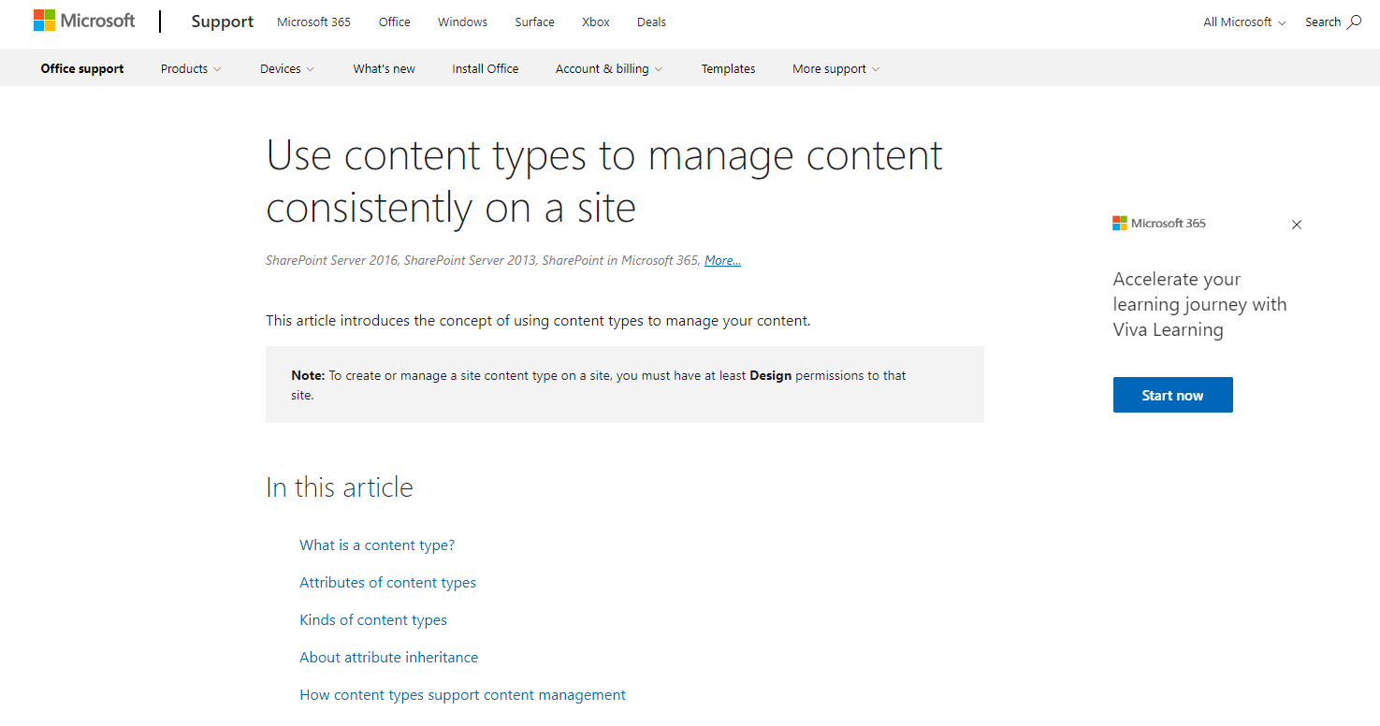Click the More... link after SharePoint versions
The image size is (1380, 726).
(721, 259)
